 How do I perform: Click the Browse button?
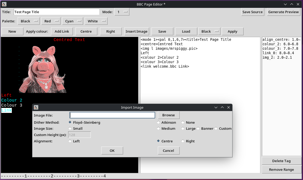169,115
